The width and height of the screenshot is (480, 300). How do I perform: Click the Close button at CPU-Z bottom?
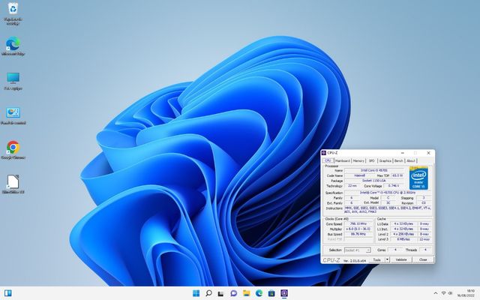423,259
